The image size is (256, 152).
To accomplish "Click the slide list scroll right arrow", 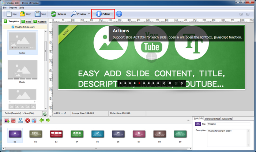I will [x=190, y=148].
